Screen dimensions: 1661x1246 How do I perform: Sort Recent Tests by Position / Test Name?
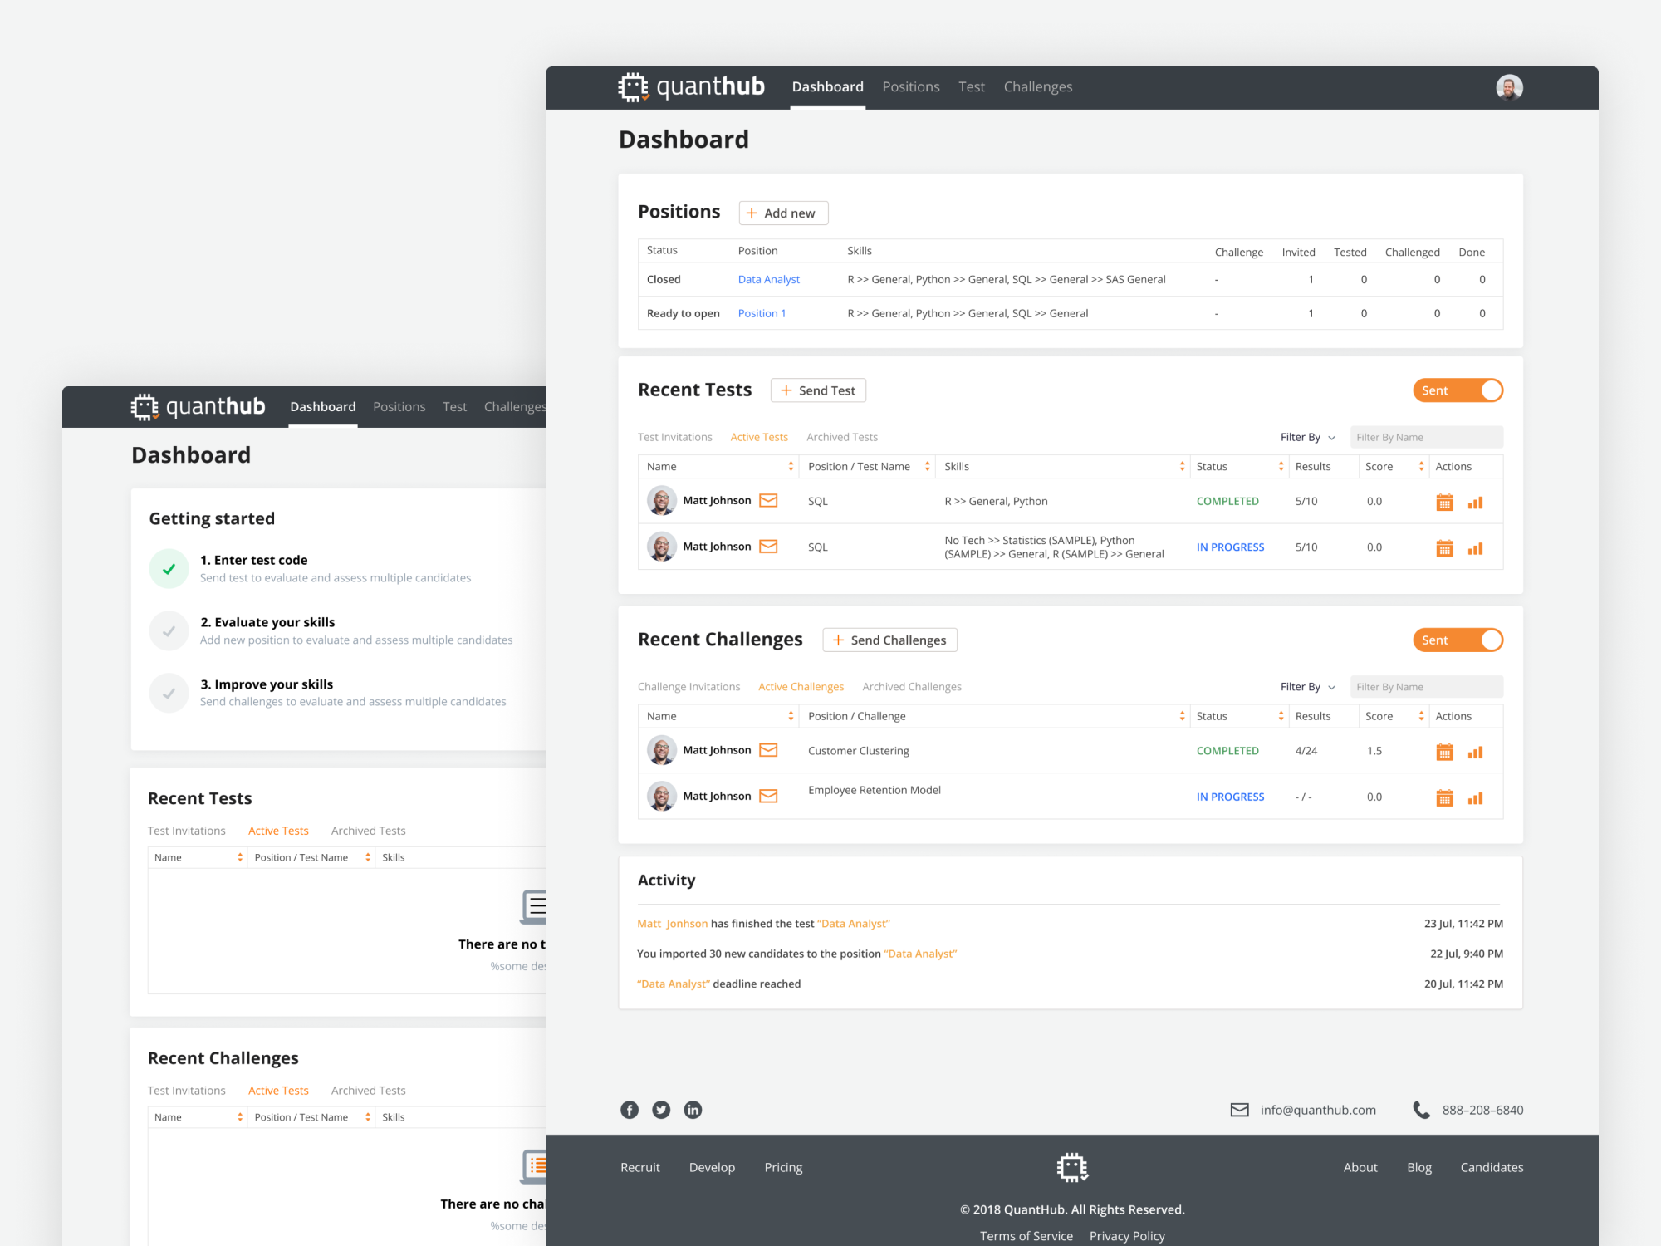[927, 466]
